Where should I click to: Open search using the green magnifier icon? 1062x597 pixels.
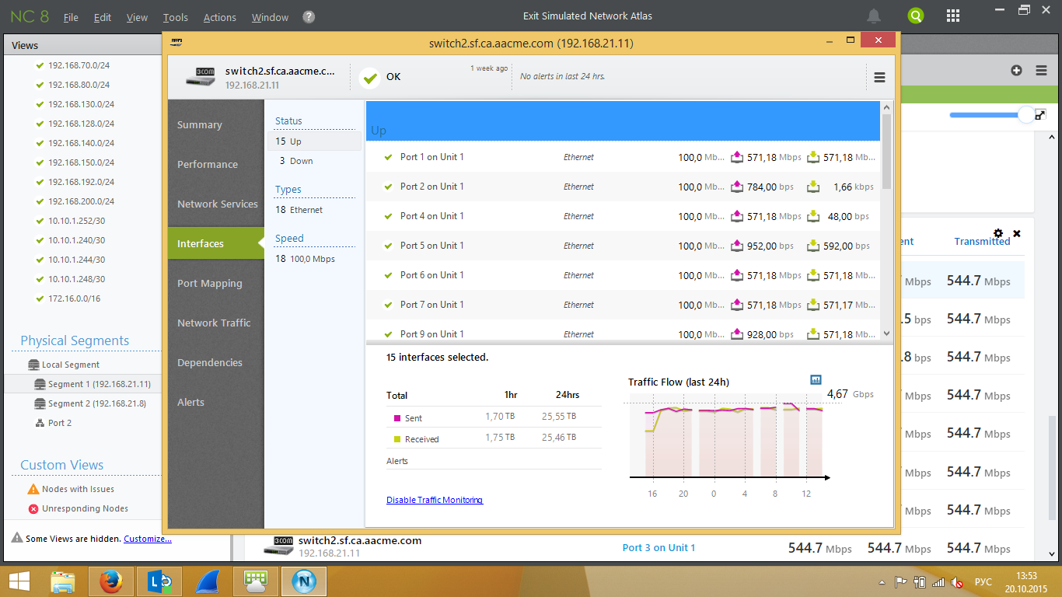916,16
